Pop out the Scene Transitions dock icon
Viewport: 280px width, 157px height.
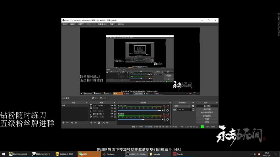pos(193,103)
